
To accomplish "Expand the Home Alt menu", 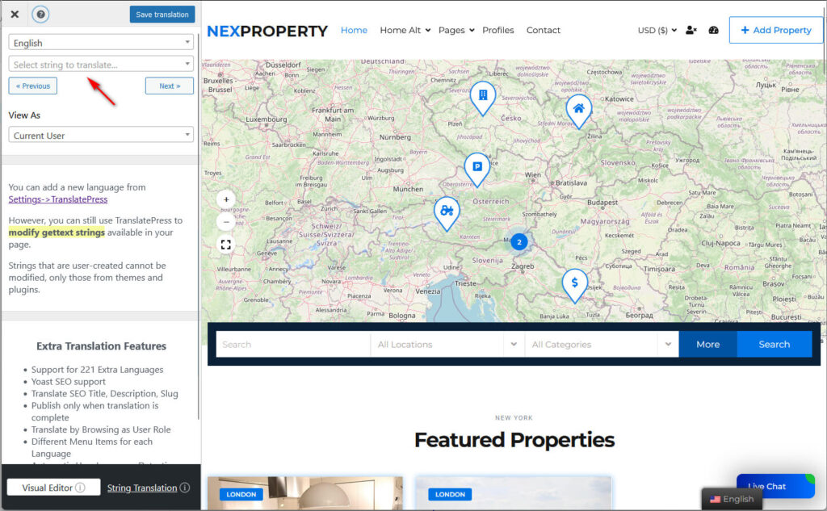I will point(405,30).
